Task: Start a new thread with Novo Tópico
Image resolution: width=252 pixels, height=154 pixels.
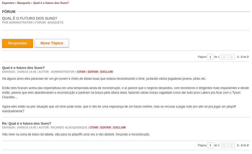Action: [x=52, y=43]
